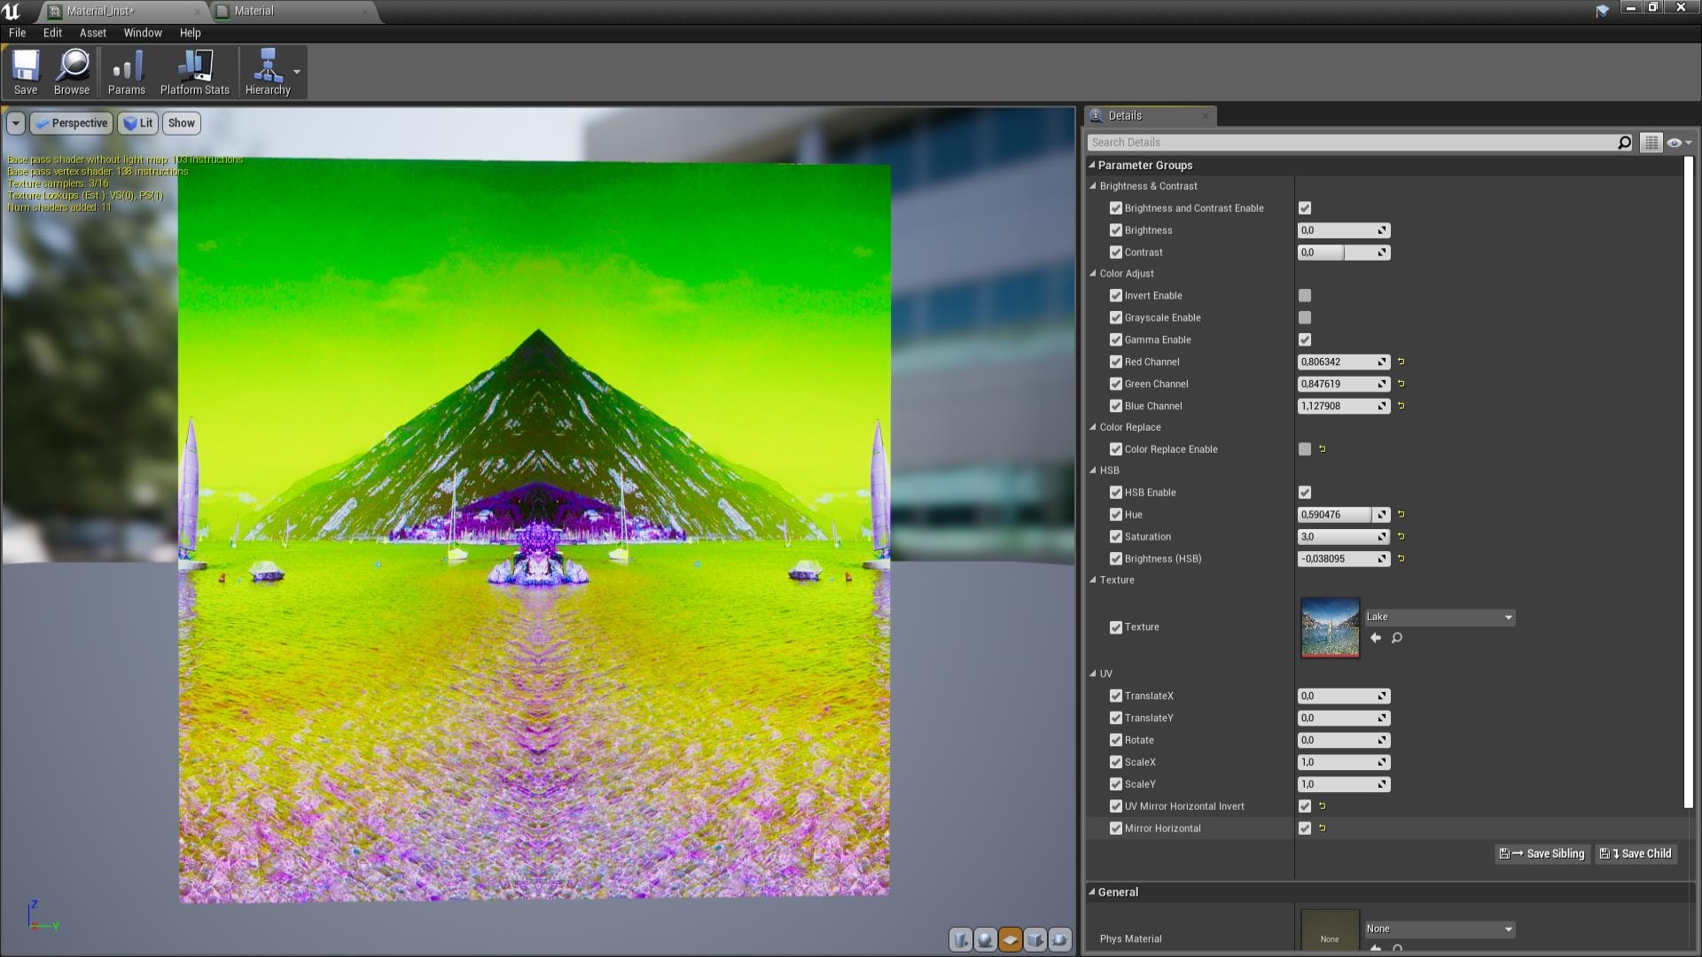Click the Save Sibling button
The width and height of the screenshot is (1702, 957).
[x=1542, y=853]
